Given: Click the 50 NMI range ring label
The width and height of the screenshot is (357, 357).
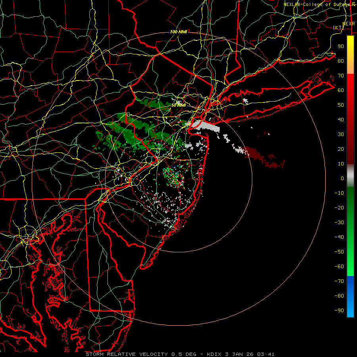Looking at the screenshot, I should point(178,105).
